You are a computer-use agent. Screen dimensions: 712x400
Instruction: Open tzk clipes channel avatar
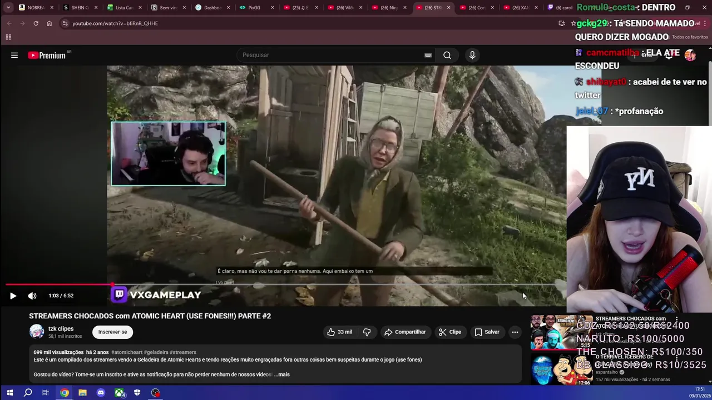[x=37, y=332]
